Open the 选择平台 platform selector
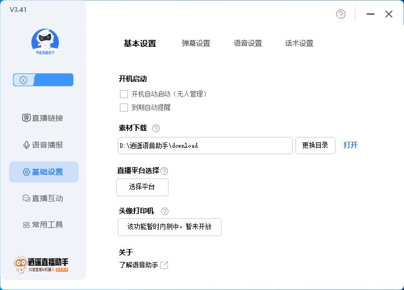Viewport: 404px width, 290px height. (x=142, y=187)
